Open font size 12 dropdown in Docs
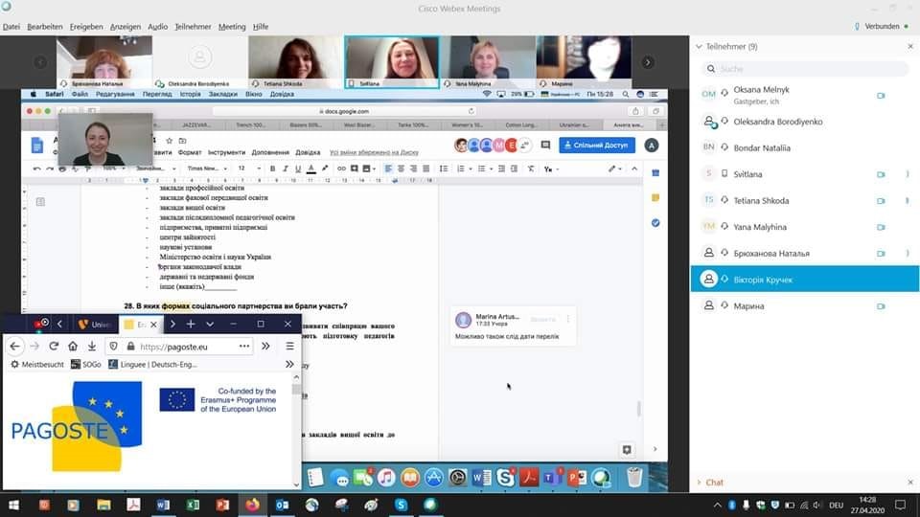 click(x=249, y=169)
